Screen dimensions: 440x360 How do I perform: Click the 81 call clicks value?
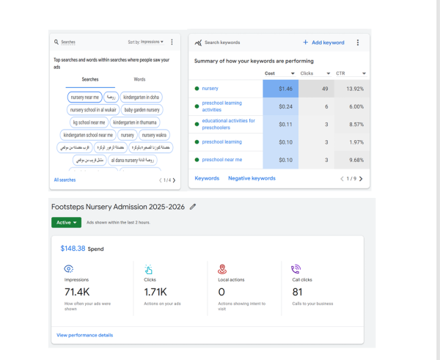[297, 292]
